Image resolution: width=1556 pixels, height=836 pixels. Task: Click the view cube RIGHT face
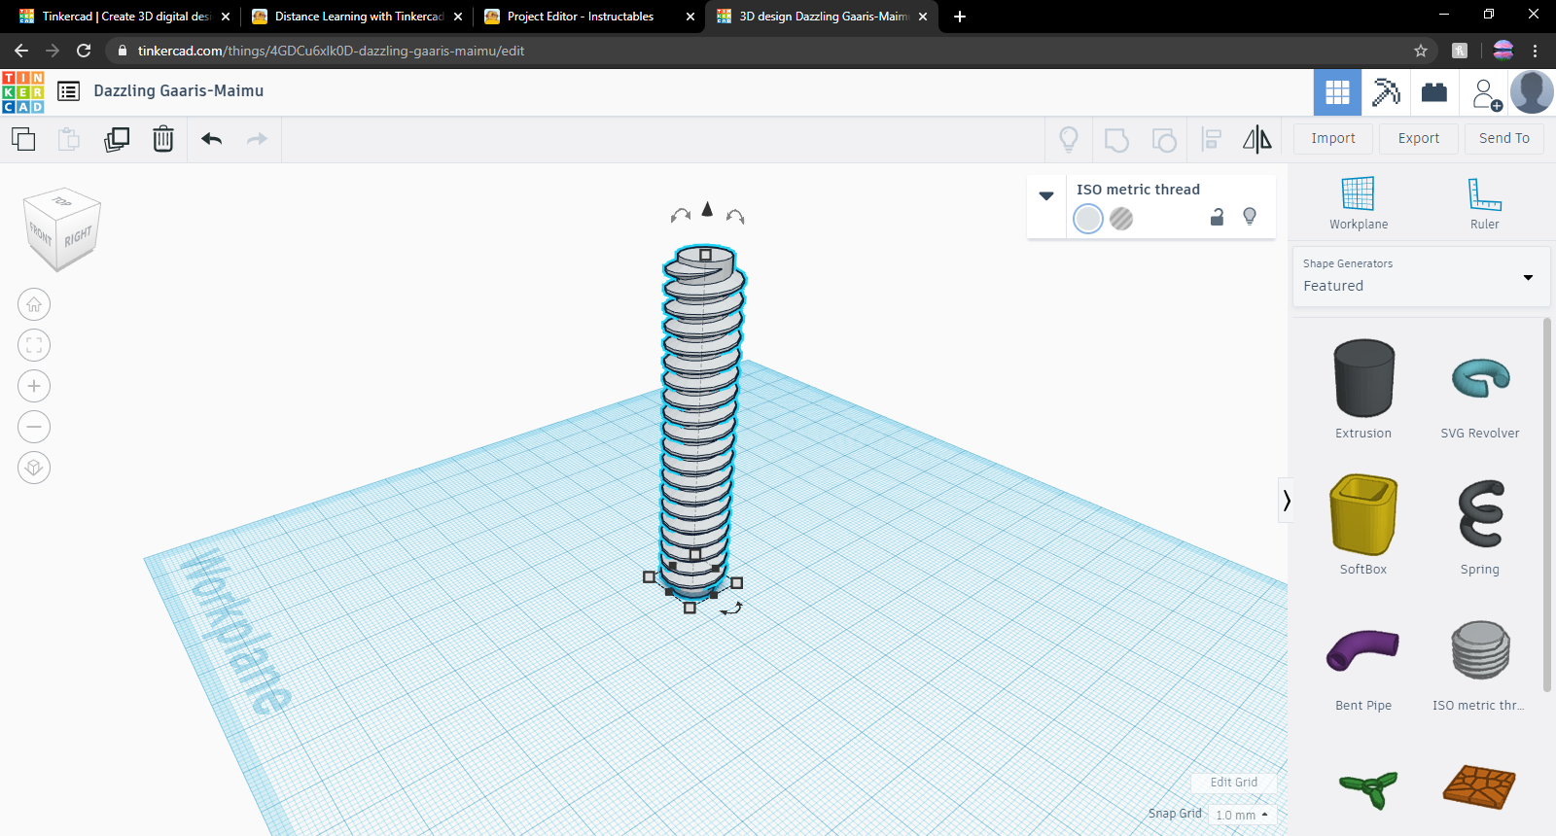coord(79,236)
